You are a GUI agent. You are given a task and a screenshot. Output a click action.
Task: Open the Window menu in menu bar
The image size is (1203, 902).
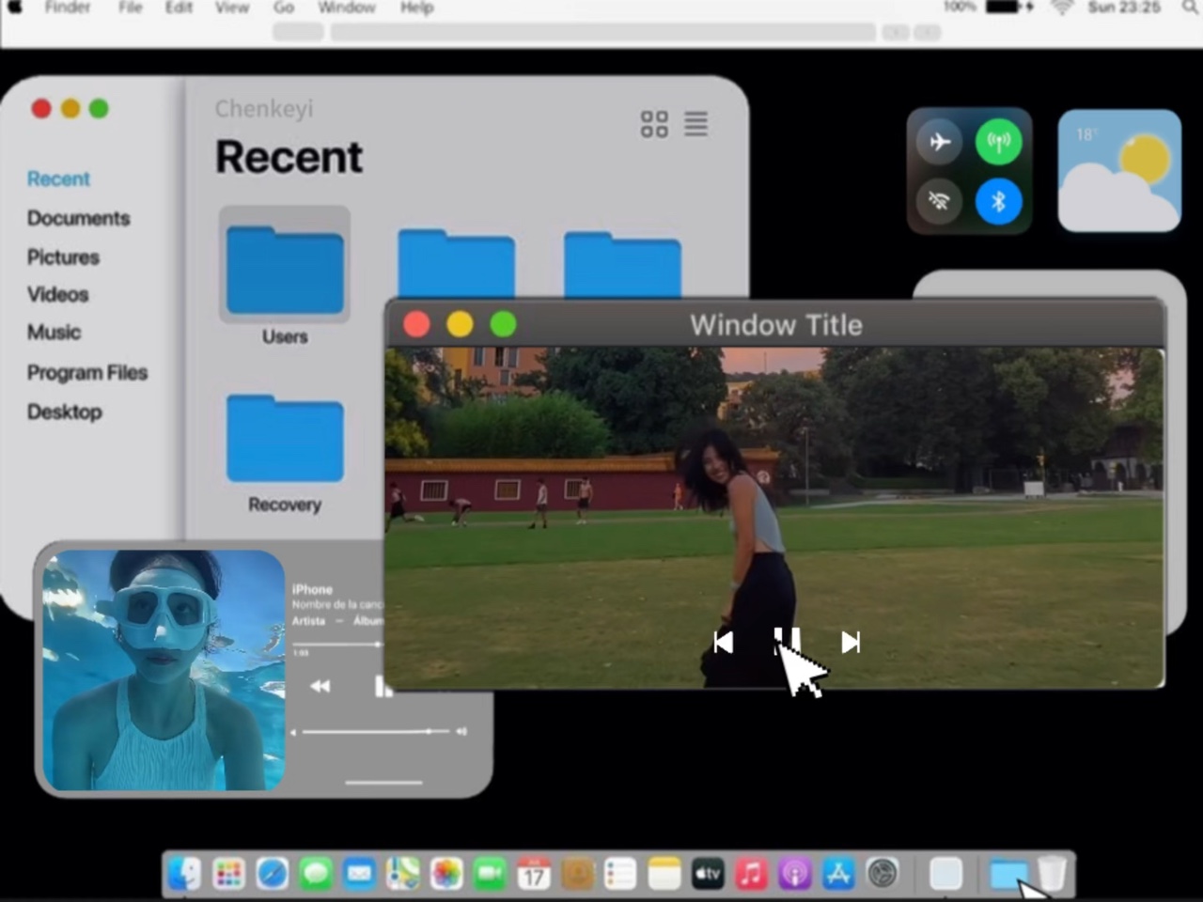pyautogui.click(x=346, y=8)
